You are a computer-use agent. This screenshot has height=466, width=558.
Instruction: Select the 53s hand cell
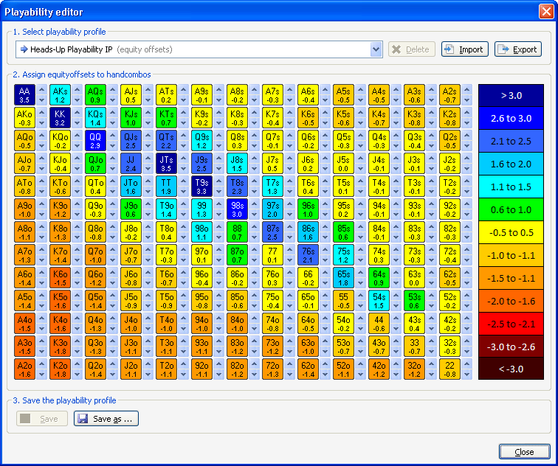coord(414,300)
